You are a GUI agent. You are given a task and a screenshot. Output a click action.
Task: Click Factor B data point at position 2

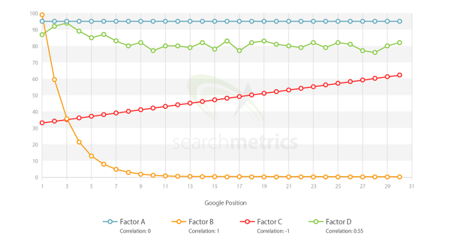click(54, 80)
